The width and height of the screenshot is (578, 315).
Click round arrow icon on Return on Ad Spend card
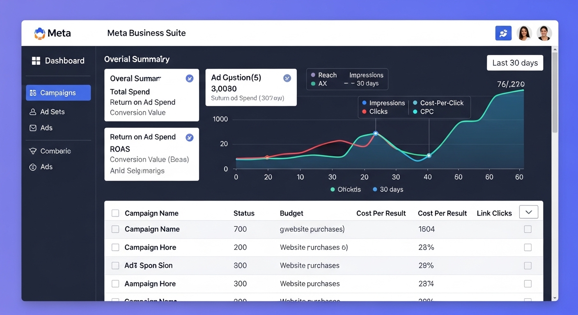click(189, 137)
